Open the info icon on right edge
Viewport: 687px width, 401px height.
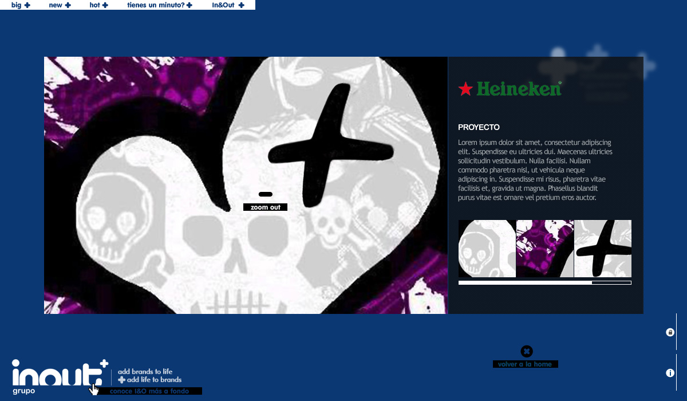[670, 373]
